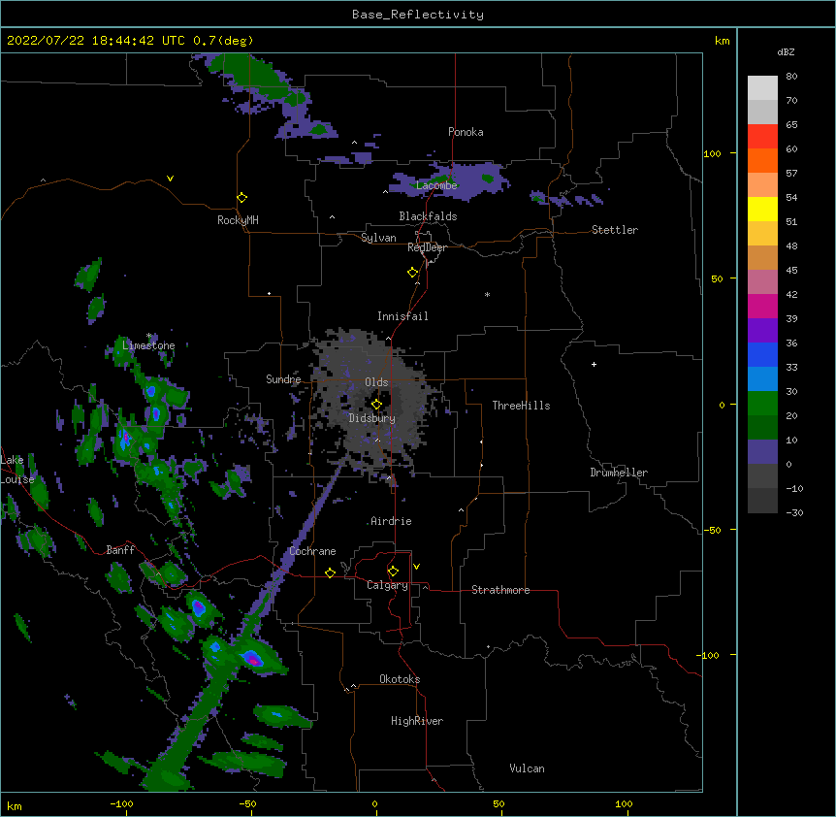Click the Calgary city label
The height and width of the screenshot is (817, 836).
pyautogui.click(x=387, y=585)
